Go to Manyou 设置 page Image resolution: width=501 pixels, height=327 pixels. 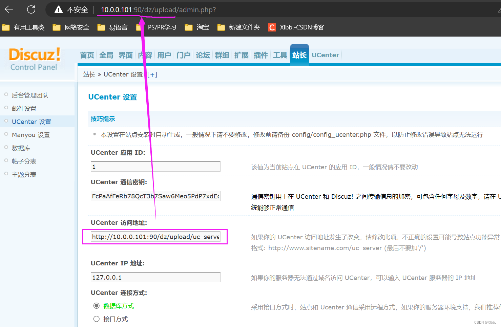[31, 134]
